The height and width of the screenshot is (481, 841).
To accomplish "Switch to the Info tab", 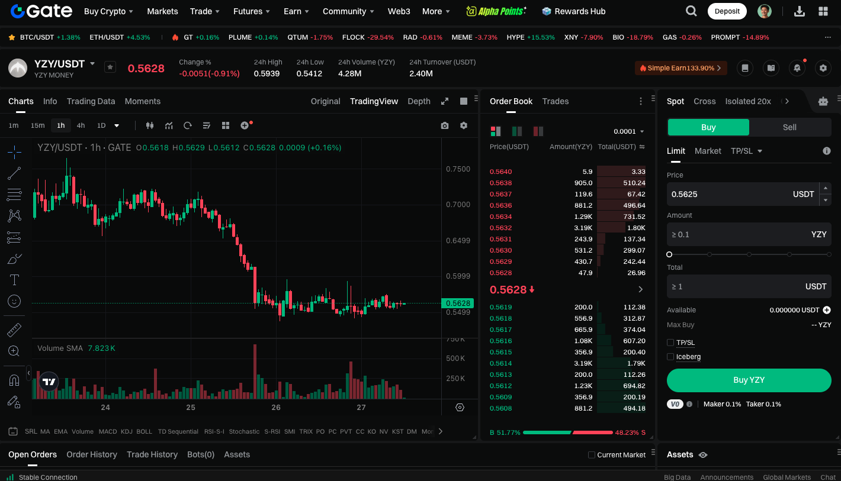I will [50, 101].
